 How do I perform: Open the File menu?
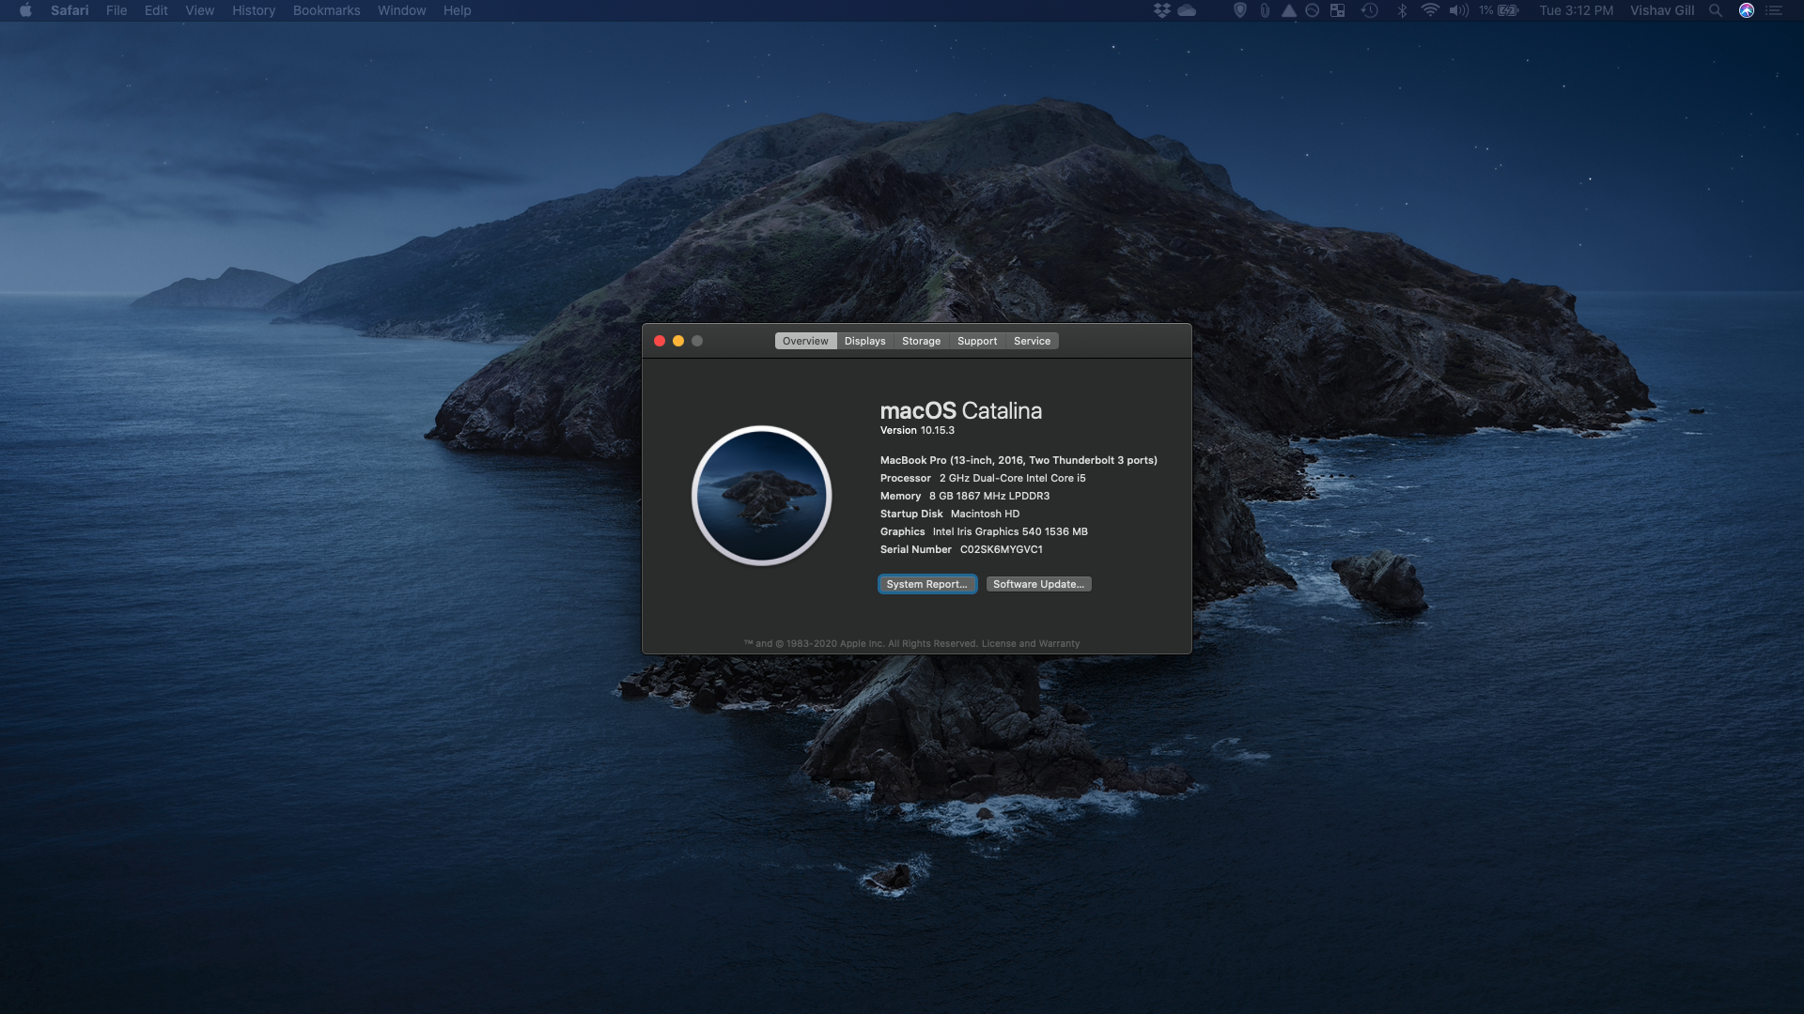point(117,10)
